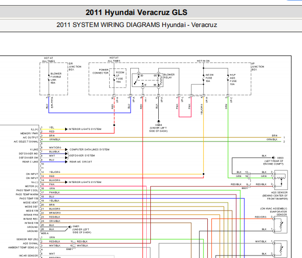Click the M05-A connector label
This screenshot has height=258, width=302.
[45, 233]
